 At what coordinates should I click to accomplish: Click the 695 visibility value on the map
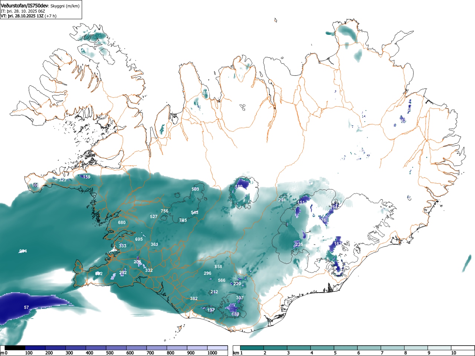pos(139,239)
